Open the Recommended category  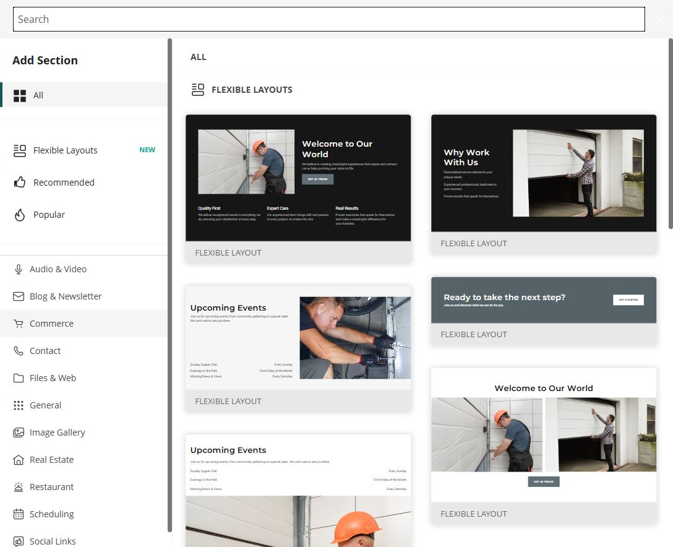coord(84,183)
